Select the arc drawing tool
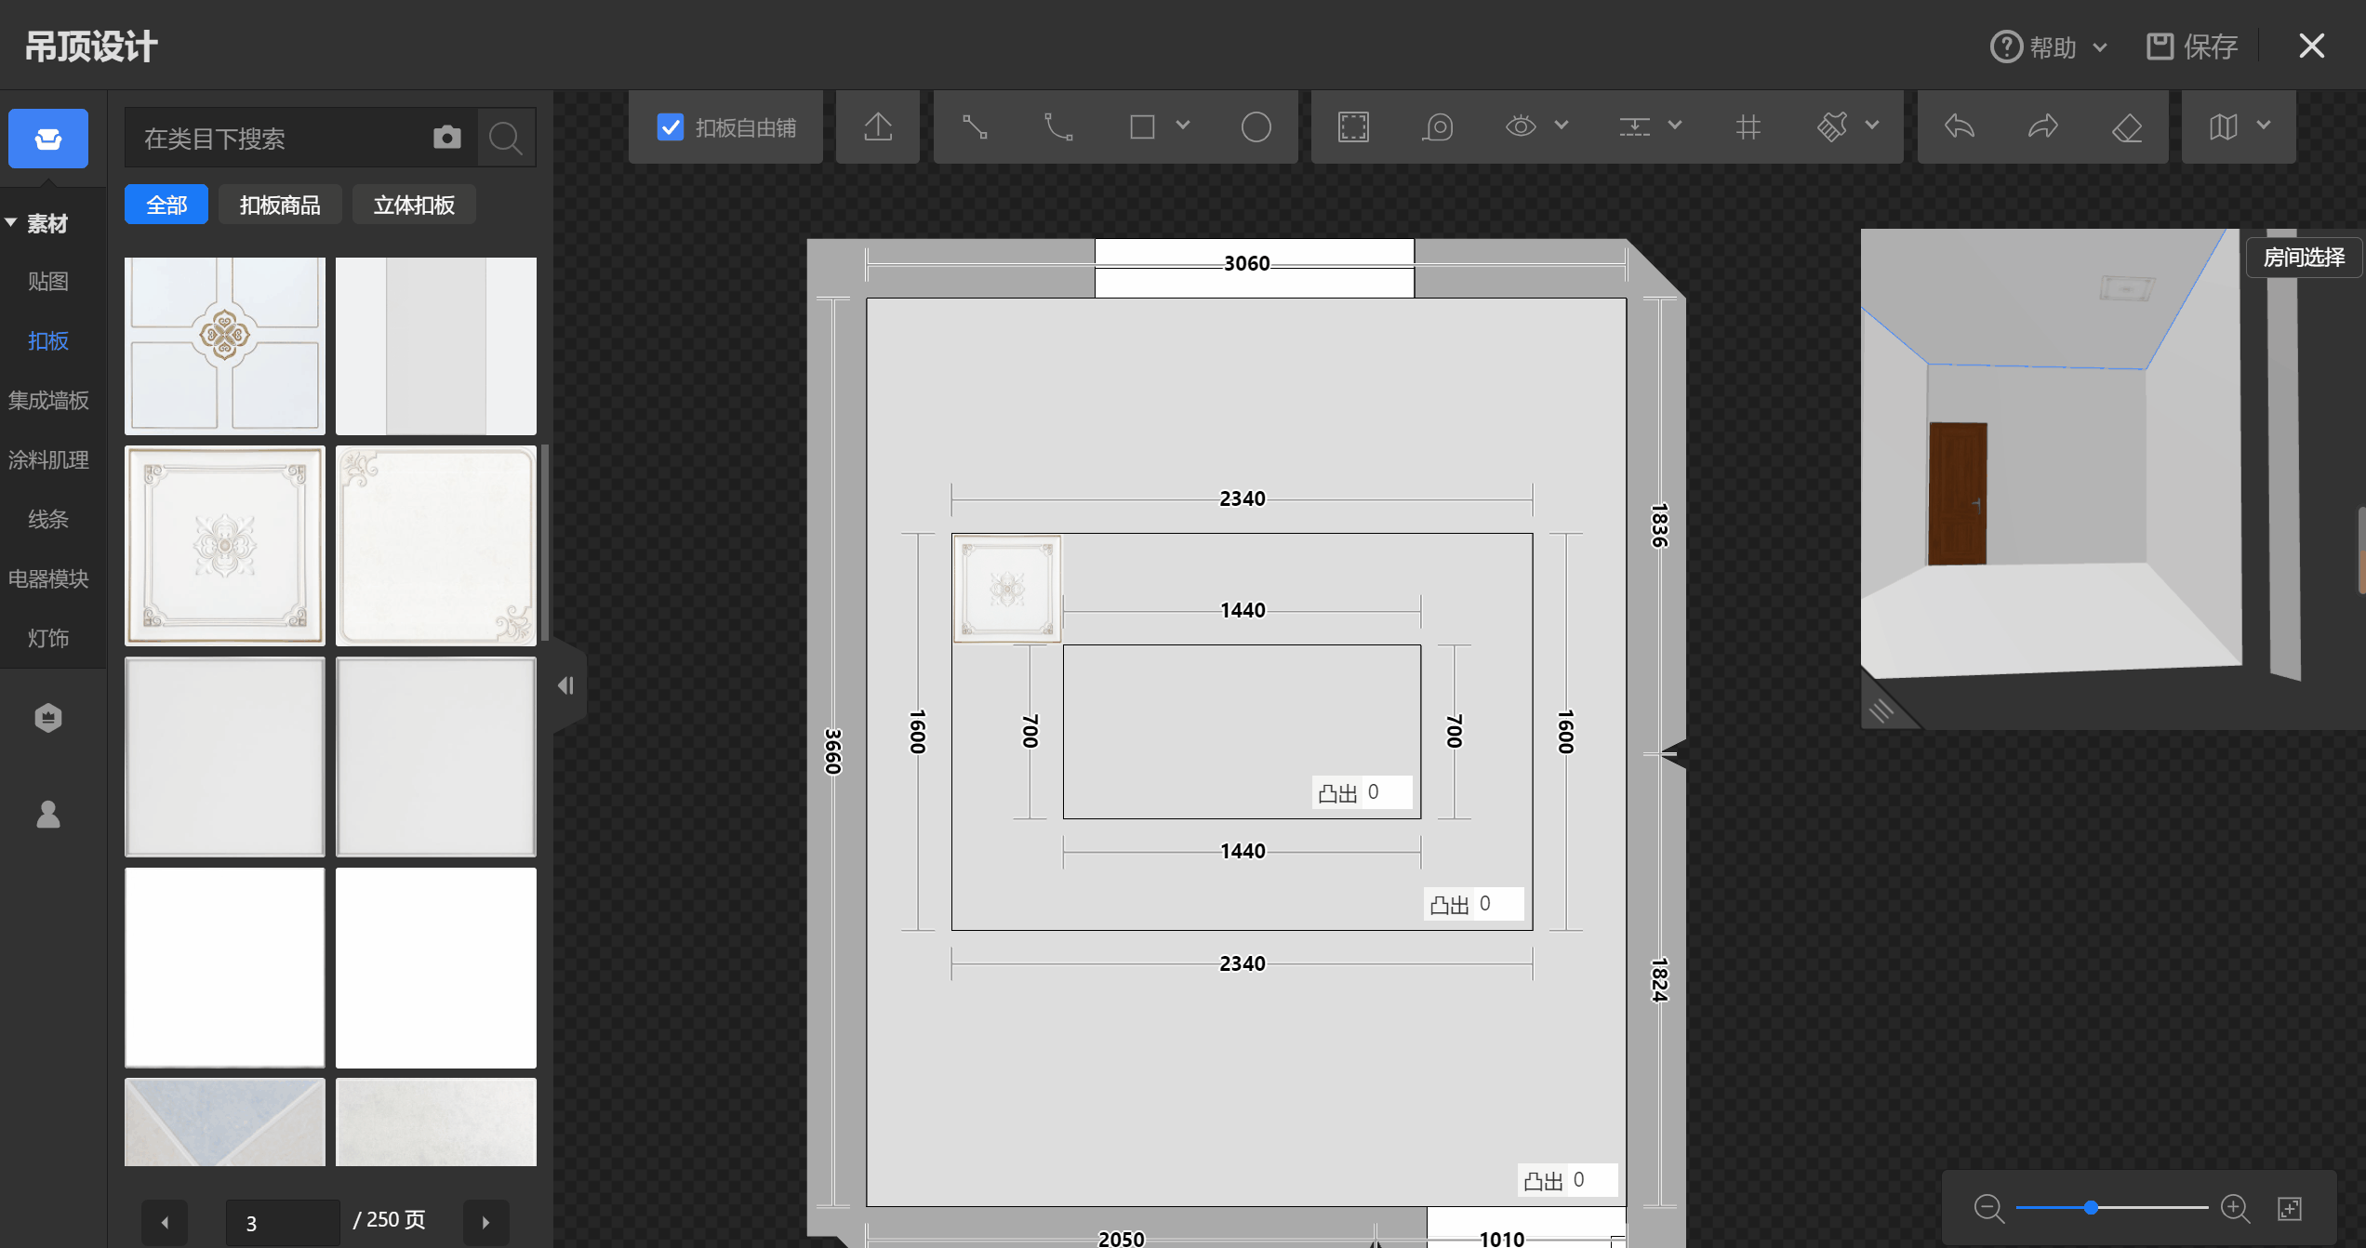This screenshot has width=2366, height=1248. (x=1058, y=126)
